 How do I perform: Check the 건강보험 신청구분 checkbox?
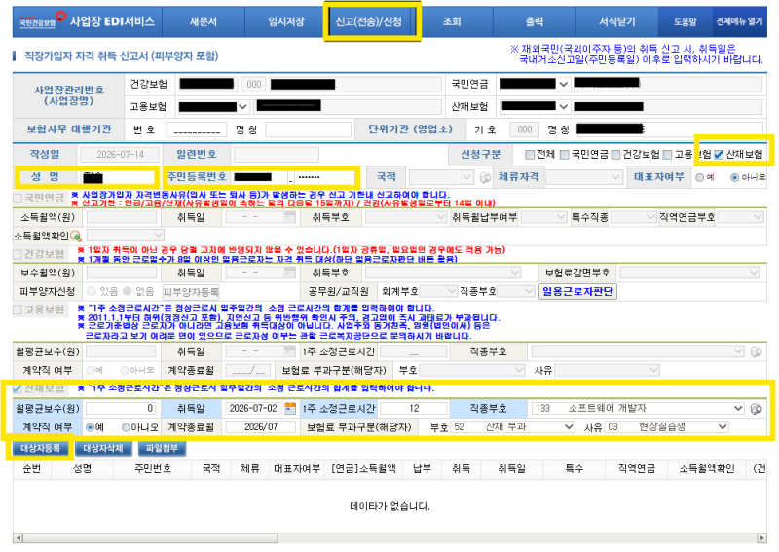point(616,155)
